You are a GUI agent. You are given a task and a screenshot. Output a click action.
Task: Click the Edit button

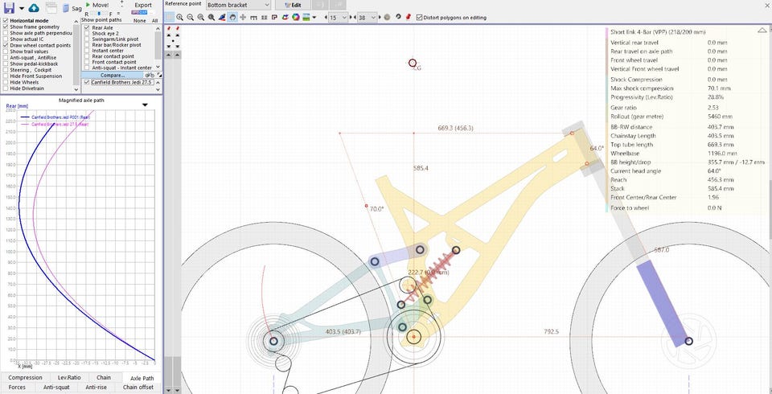[292, 5]
